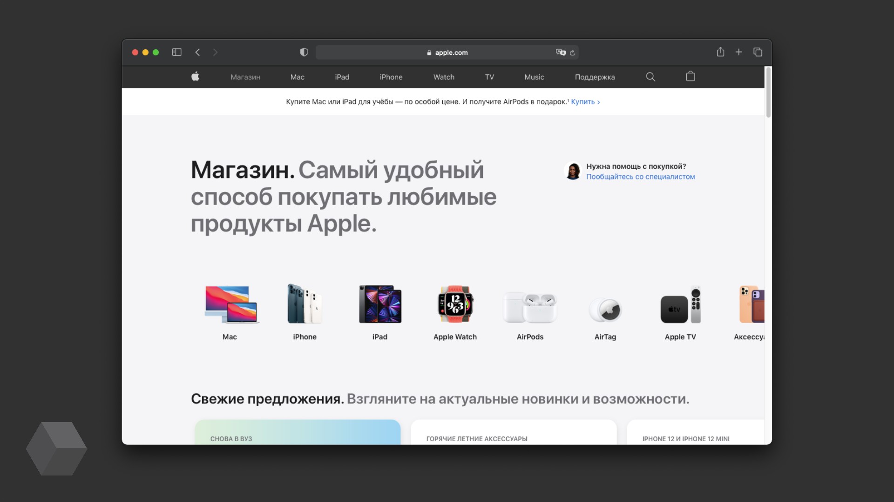
Task: Click the Mac category label
Action: coord(230,337)
